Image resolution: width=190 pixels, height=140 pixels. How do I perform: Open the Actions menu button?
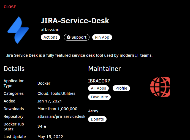(50, 37)
